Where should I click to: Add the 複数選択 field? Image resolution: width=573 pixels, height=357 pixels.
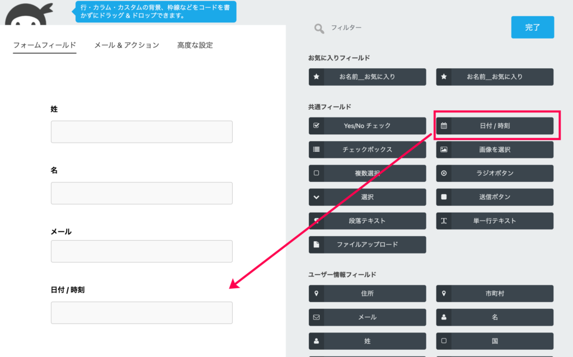pyautogui.click(x=367, y=173)
